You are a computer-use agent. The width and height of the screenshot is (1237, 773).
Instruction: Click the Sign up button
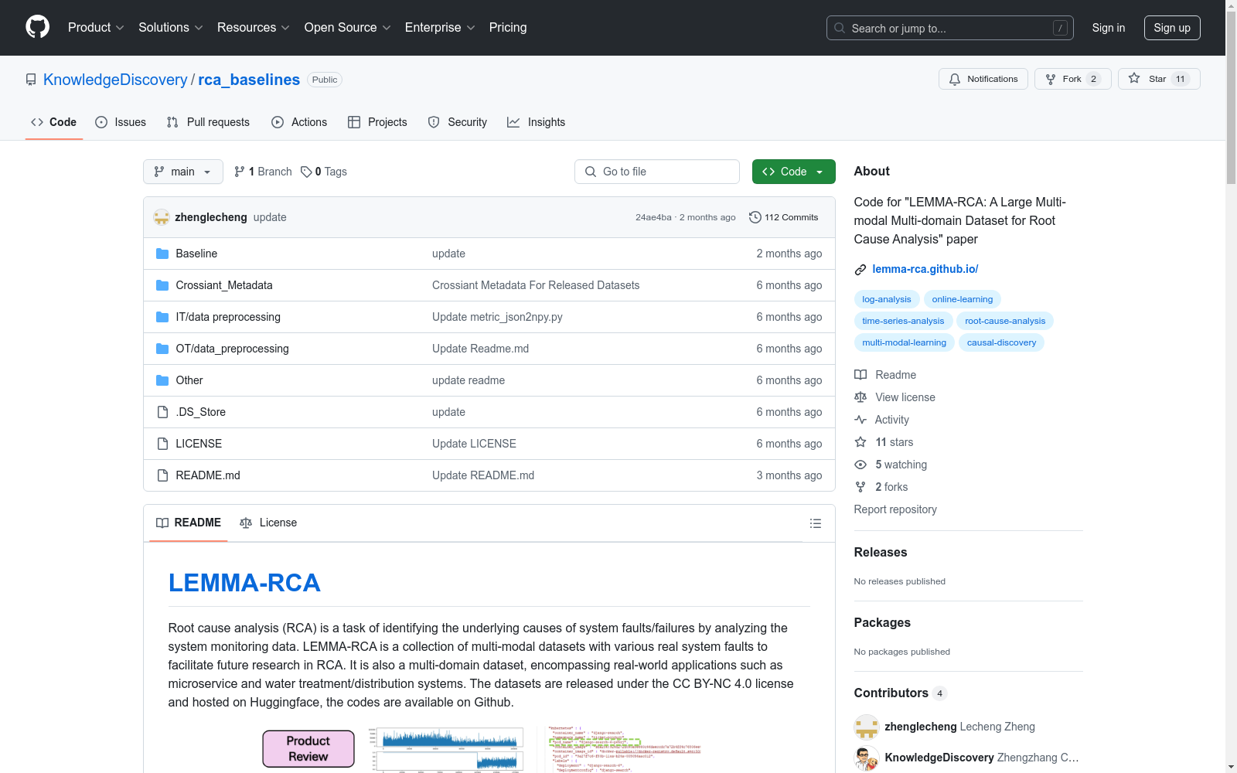1172,28
